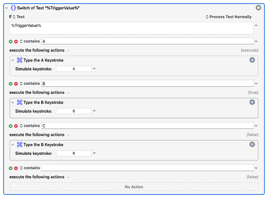Open the keystroke A dropdown arrow
Viewport: 268px width, 198px height.
(x=94, y=68)
